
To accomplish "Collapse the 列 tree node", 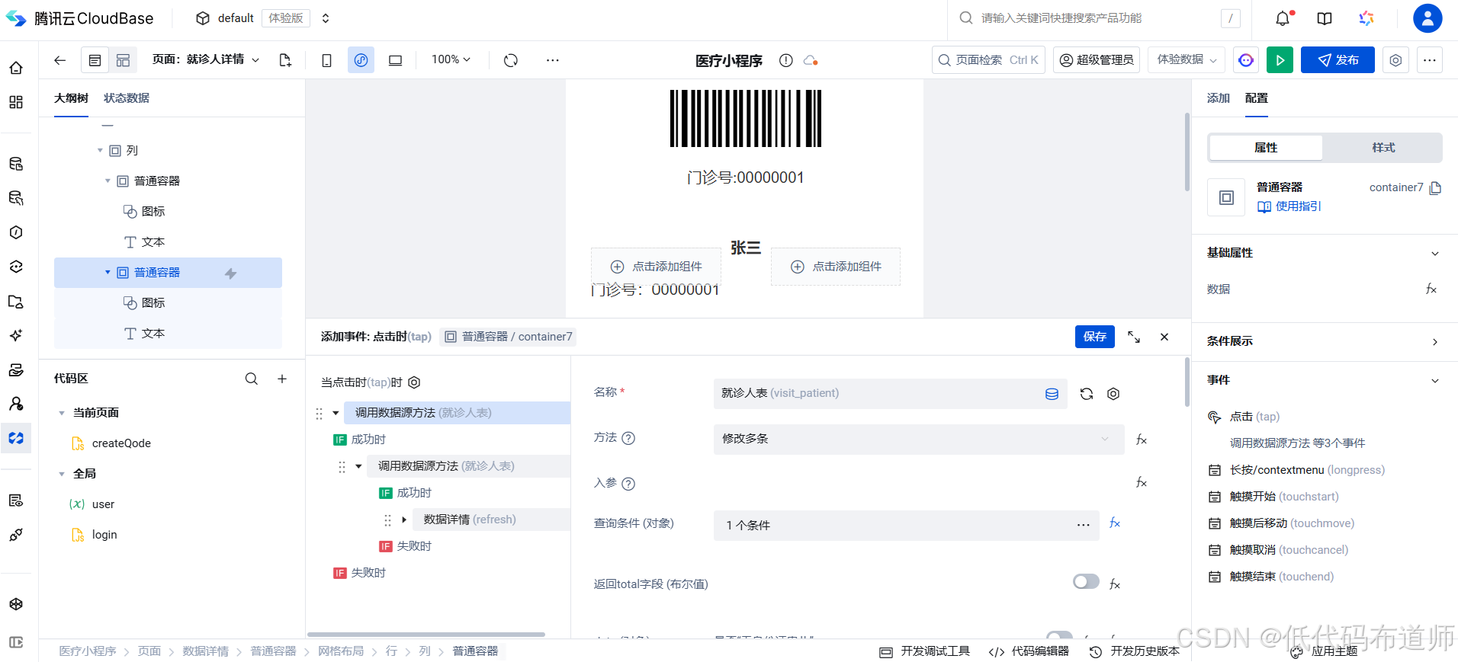I will (100, 151).
